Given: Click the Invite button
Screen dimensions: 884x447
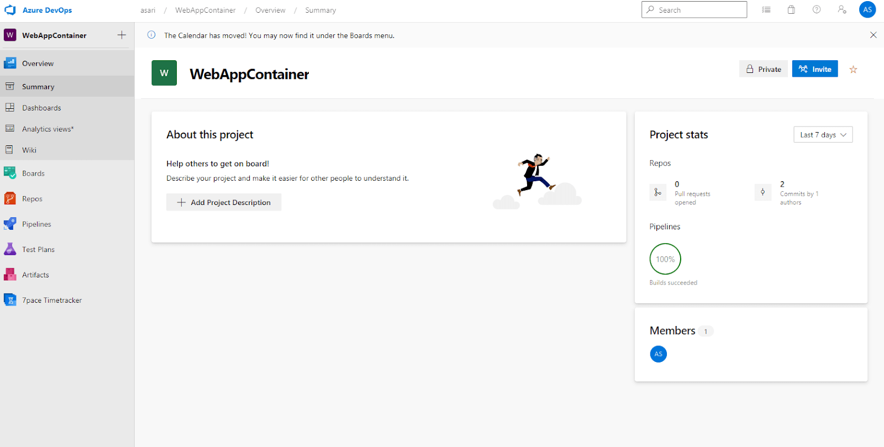Looking at the screenshot, I should [815, 69].
